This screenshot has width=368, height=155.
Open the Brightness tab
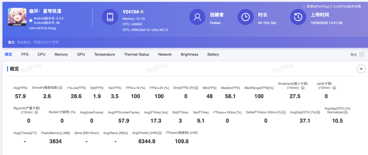190,54
